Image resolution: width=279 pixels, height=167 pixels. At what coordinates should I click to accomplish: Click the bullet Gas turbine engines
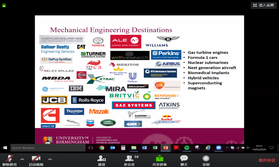click(x=208, y=52)
